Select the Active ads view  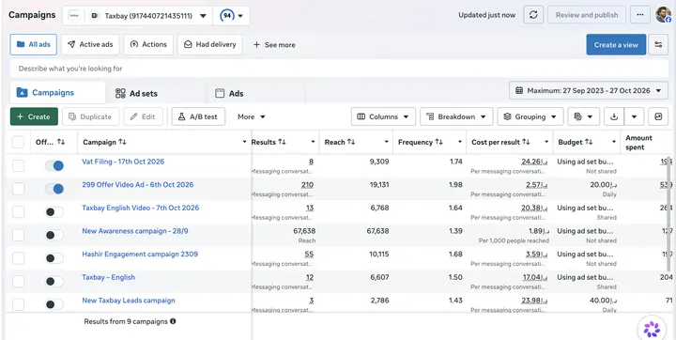(x=90, y=44)
